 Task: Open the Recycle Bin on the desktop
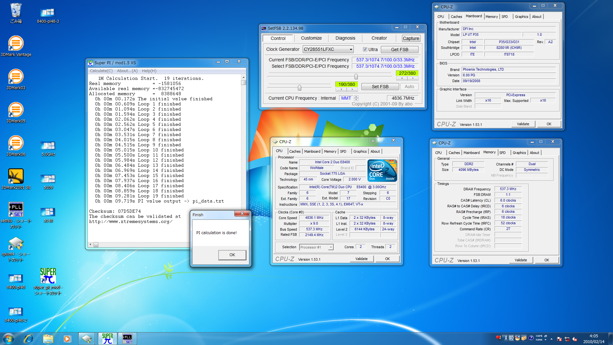point(16,11)
